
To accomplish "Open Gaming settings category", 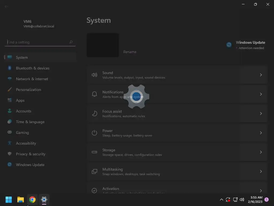I will click(x=40, y=133).
